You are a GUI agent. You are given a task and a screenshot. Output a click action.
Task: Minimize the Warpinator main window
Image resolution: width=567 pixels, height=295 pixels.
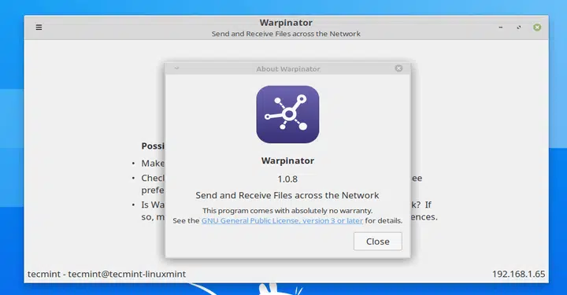(x=501, y=28)
